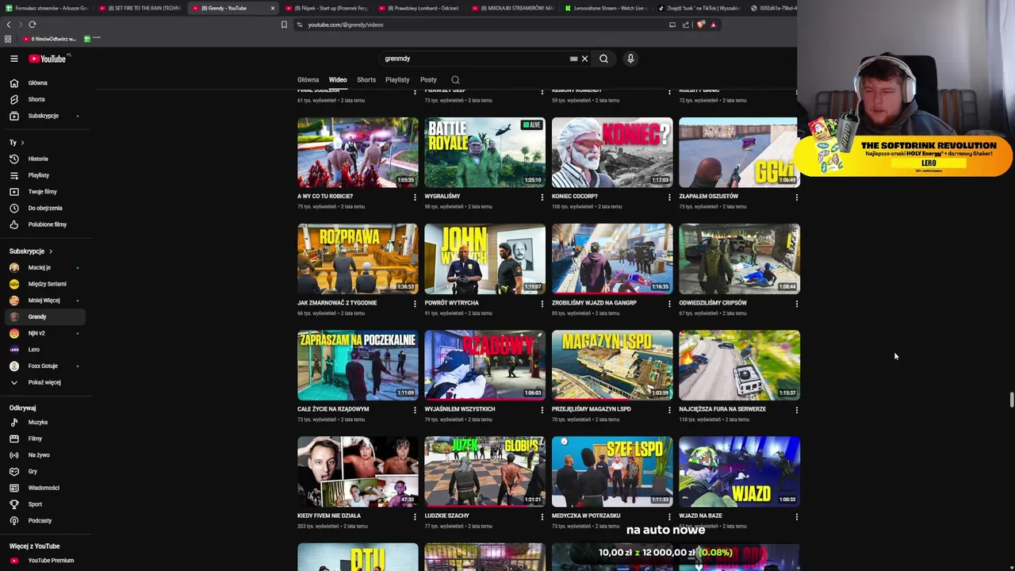Open video title NAJCIĘŻSZA FURA NA SERWERZE

(x=722, y=409)
